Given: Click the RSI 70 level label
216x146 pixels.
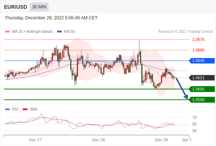Looking at the screenshot, I should click(x=194, y=118).
